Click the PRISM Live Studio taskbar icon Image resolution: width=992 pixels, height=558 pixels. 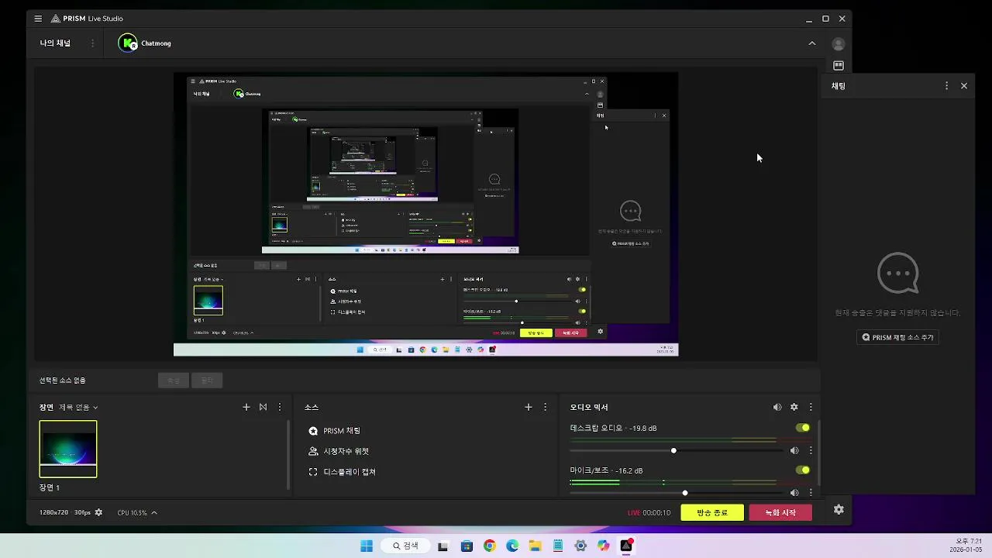tap(626, 546)
